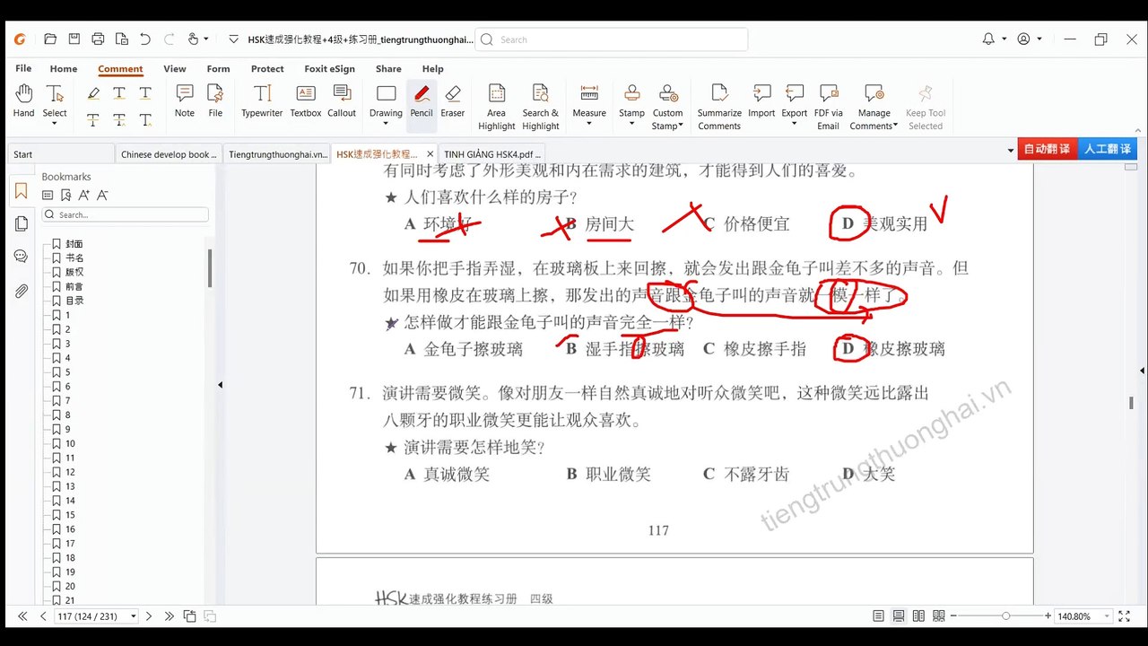
Task: Click the bookmarks Search field
Action: coord(126,215)
